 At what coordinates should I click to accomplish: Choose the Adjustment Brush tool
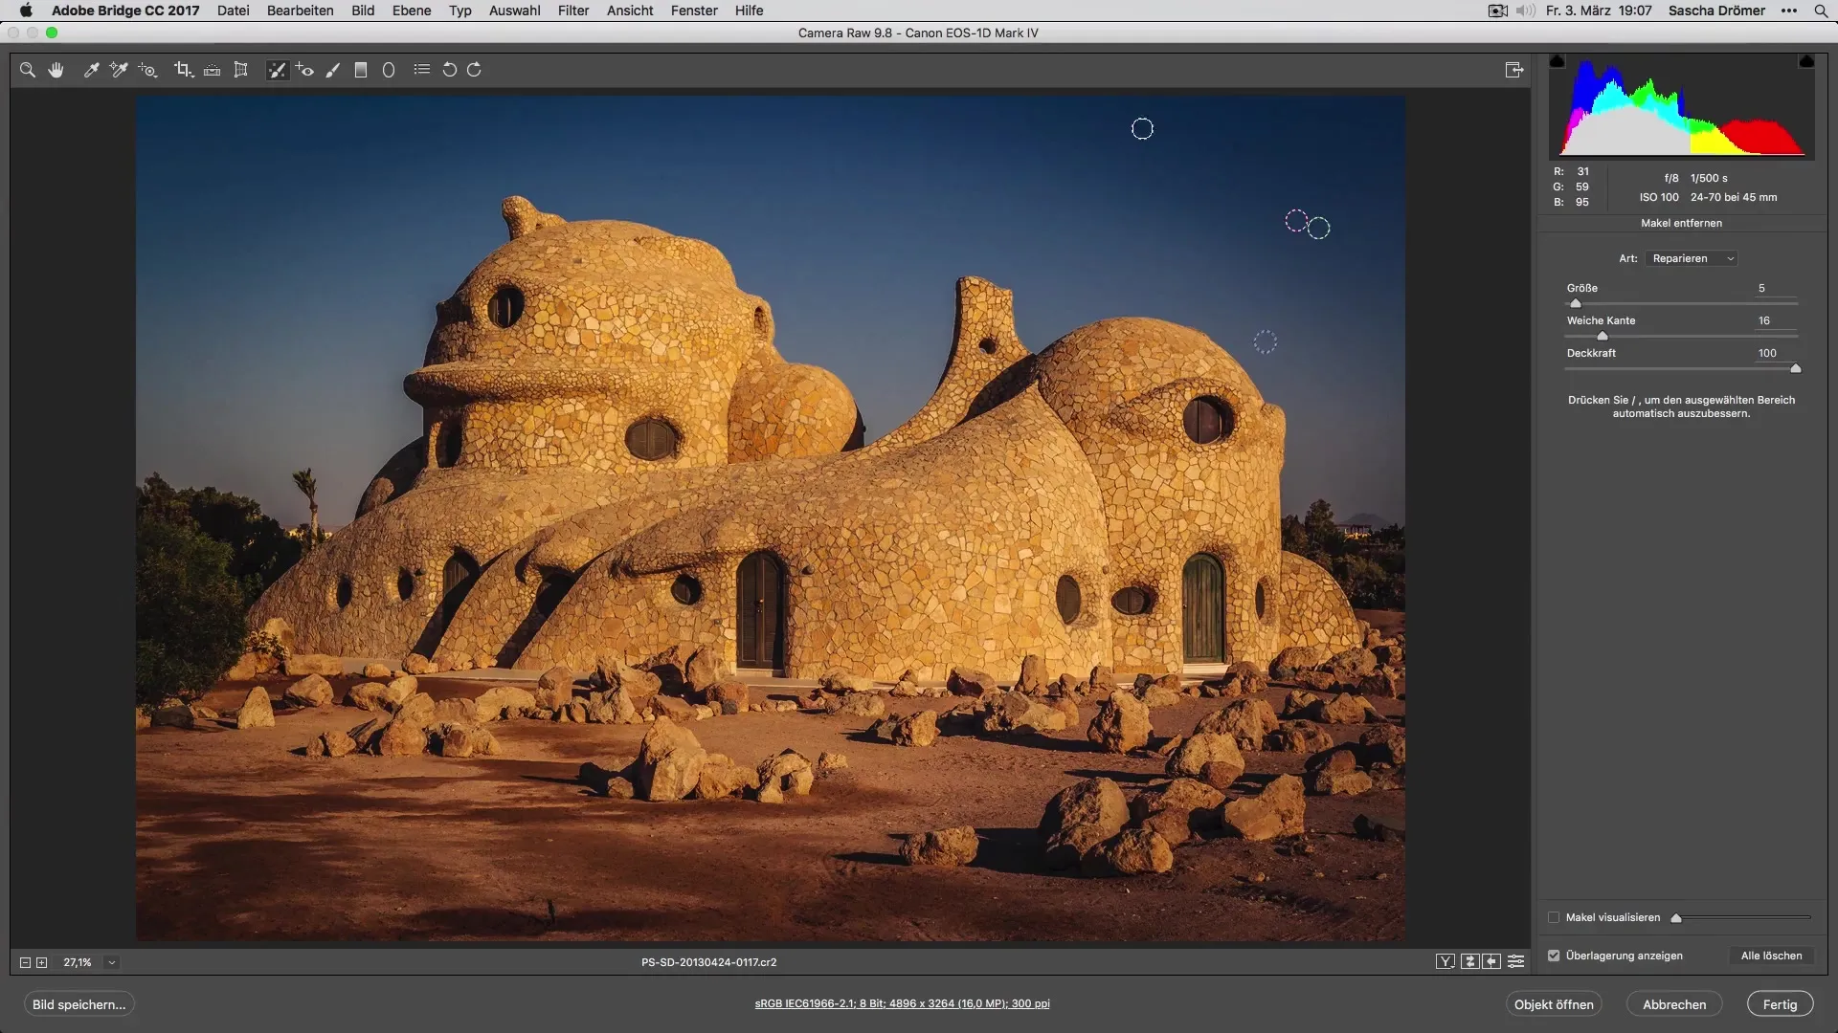click(332, 70)
